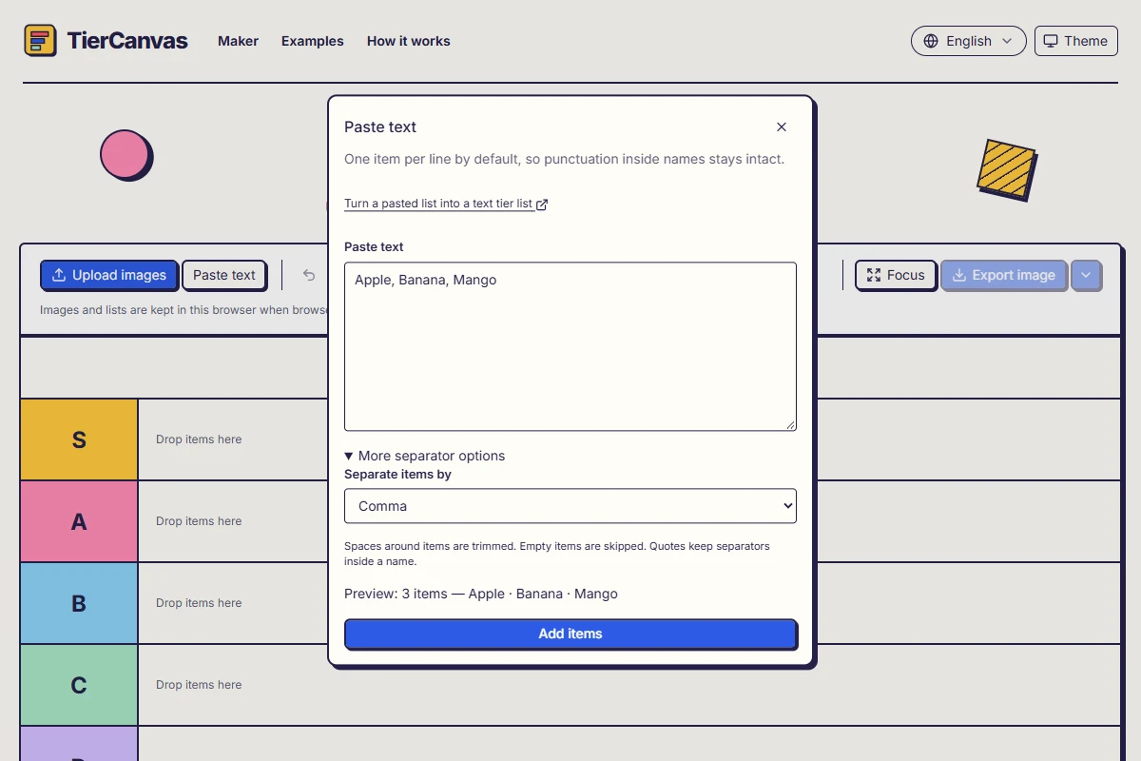Viewport: 1141px width, 761px height.
Task: Open the text tier list guide link
Action: tap(445, 204)
